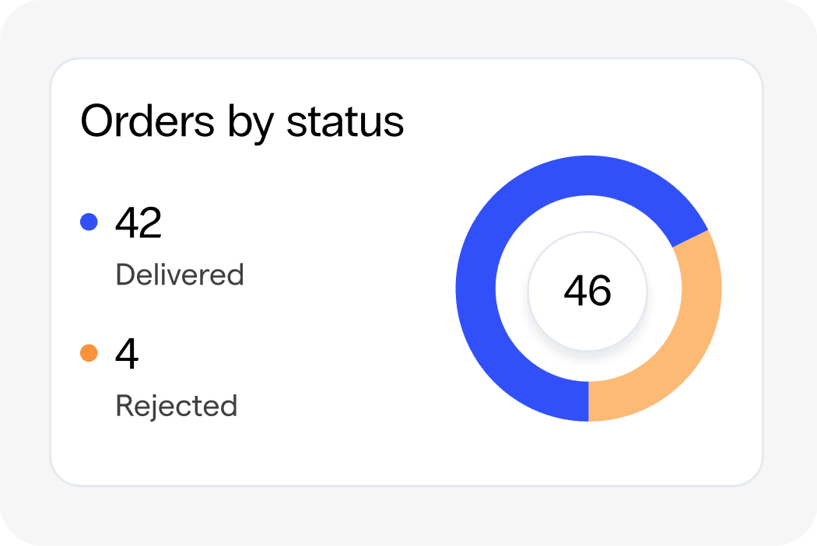Click the left side of the blue ring
This screenshot has height=546, width=817.
475,288
